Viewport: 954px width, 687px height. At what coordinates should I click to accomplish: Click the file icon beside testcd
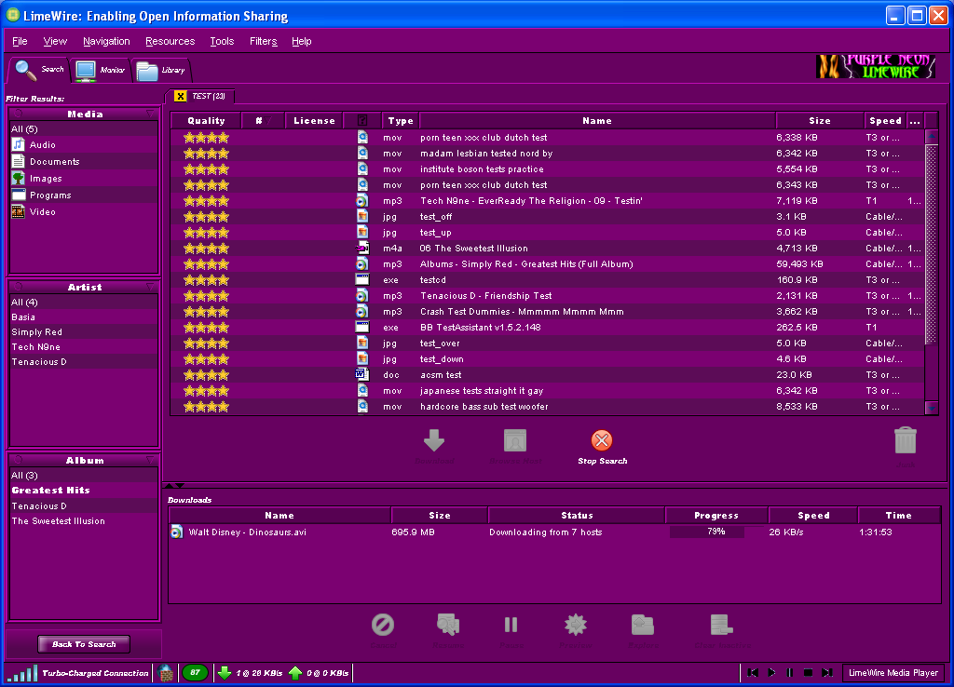pyautogui.click(x=362, y=279)
